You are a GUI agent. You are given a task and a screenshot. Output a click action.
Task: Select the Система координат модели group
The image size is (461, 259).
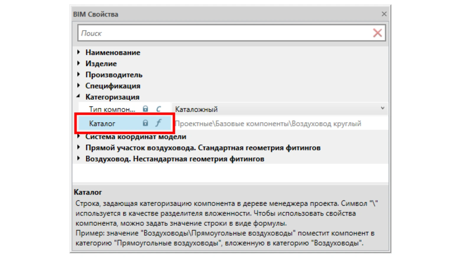[136, 137]
